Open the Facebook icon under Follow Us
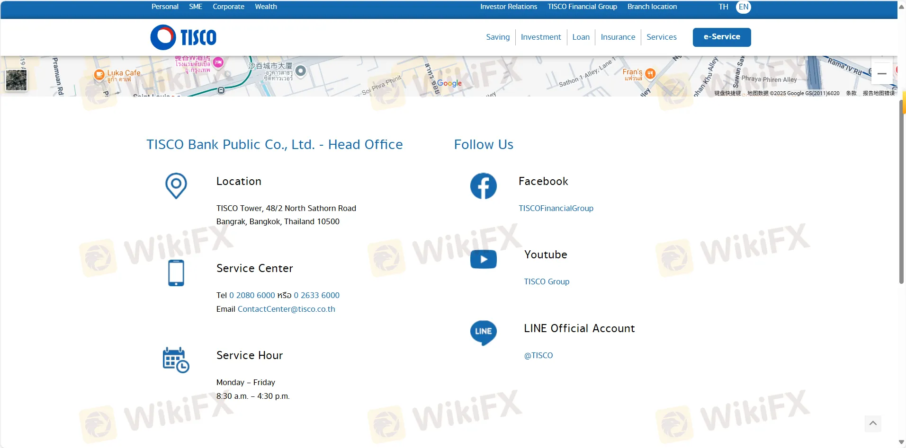Viewport: 906px width, 448px height. click(483, 185)
